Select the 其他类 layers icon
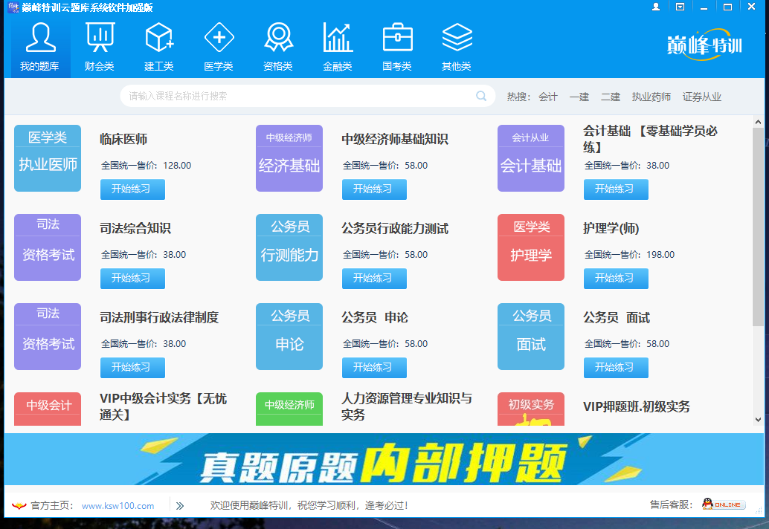Image resolution: width=769 pixels, height=529 pixels. click(x=457, y=47)
